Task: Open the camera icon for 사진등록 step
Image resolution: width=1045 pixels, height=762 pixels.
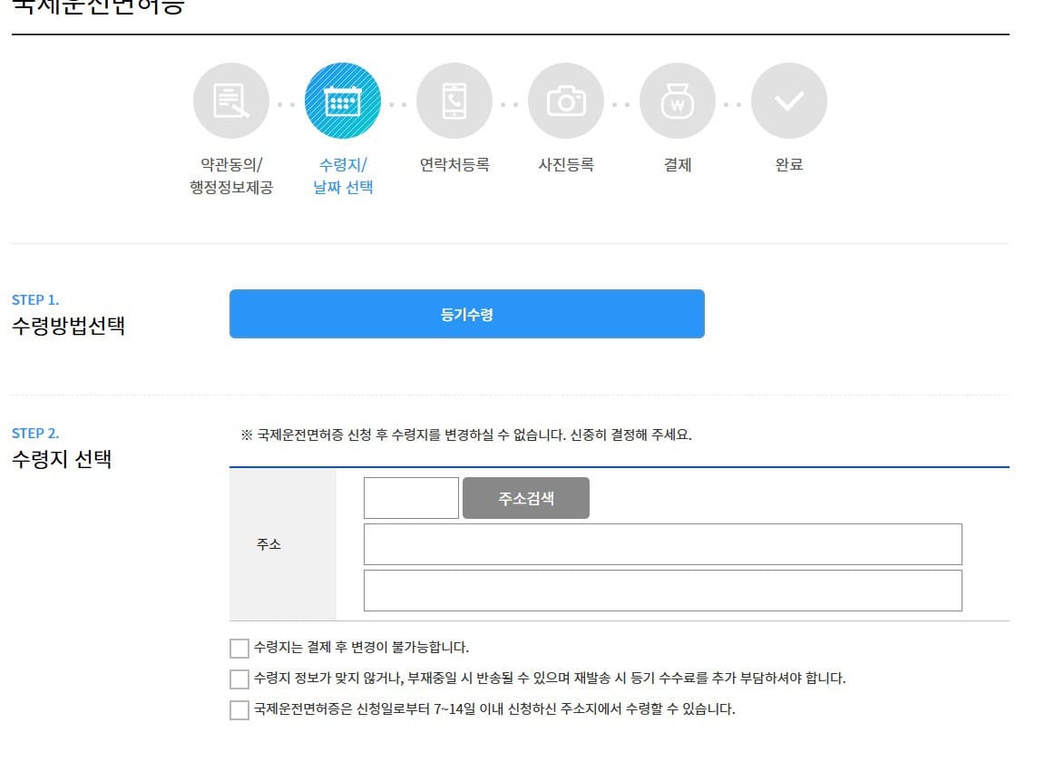Action: pos(565,100)
